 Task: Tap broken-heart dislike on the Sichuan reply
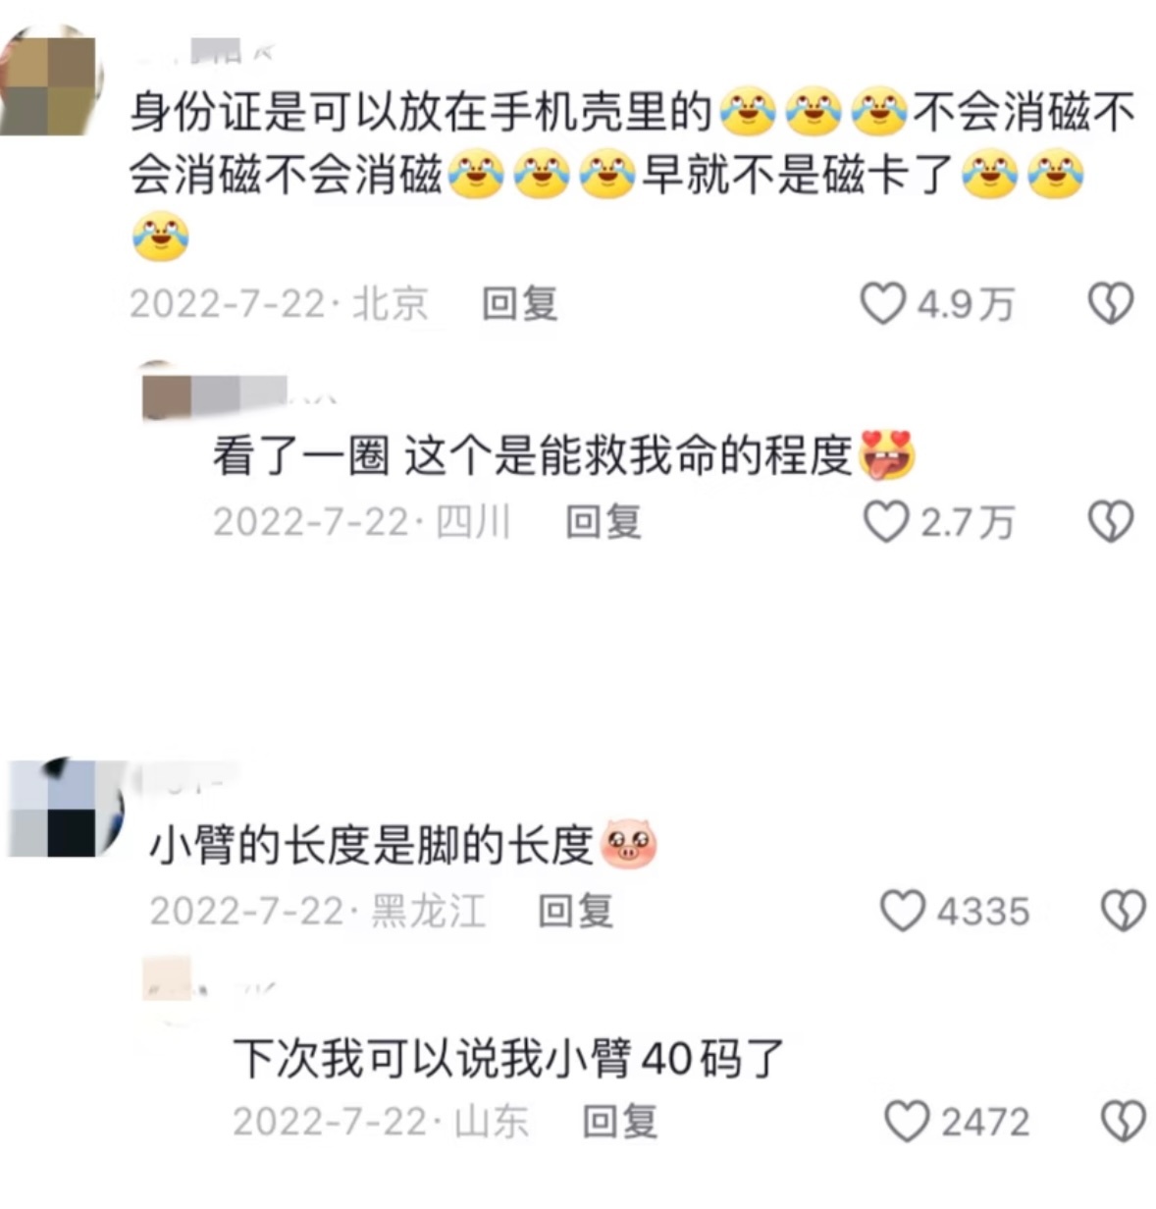point(1111,521)
